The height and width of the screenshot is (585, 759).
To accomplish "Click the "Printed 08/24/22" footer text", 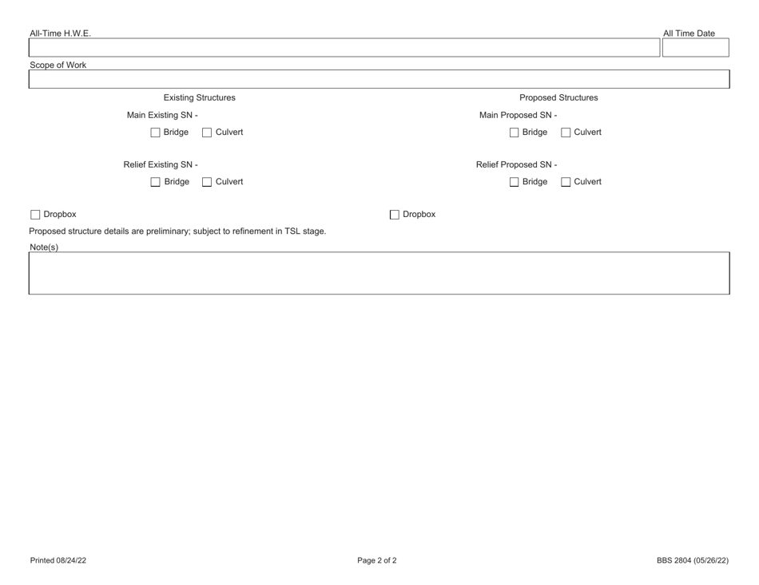I will coord(58,560).
